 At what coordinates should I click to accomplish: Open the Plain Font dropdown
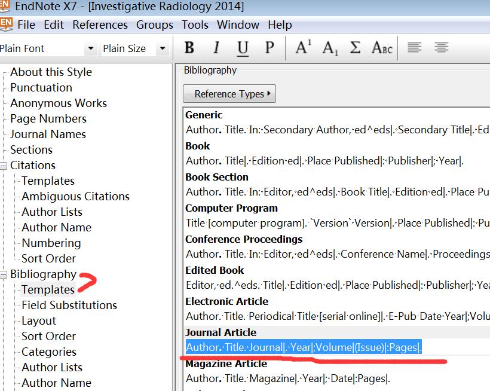(91, 48)
